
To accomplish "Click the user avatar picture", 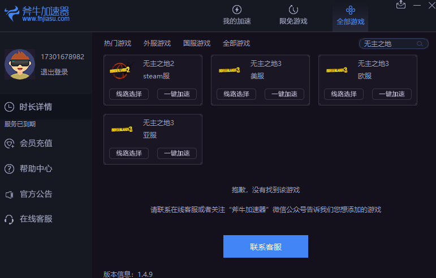I will [20, 64].
